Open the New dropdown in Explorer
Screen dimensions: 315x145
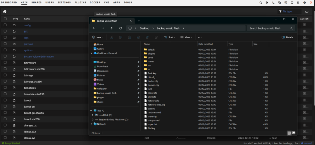[98, 37]
